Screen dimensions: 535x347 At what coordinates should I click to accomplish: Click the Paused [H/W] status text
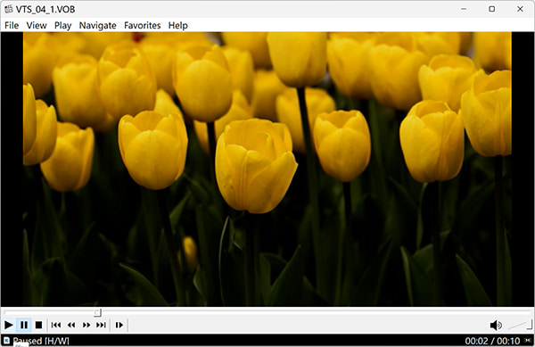(x=41, y=341)
